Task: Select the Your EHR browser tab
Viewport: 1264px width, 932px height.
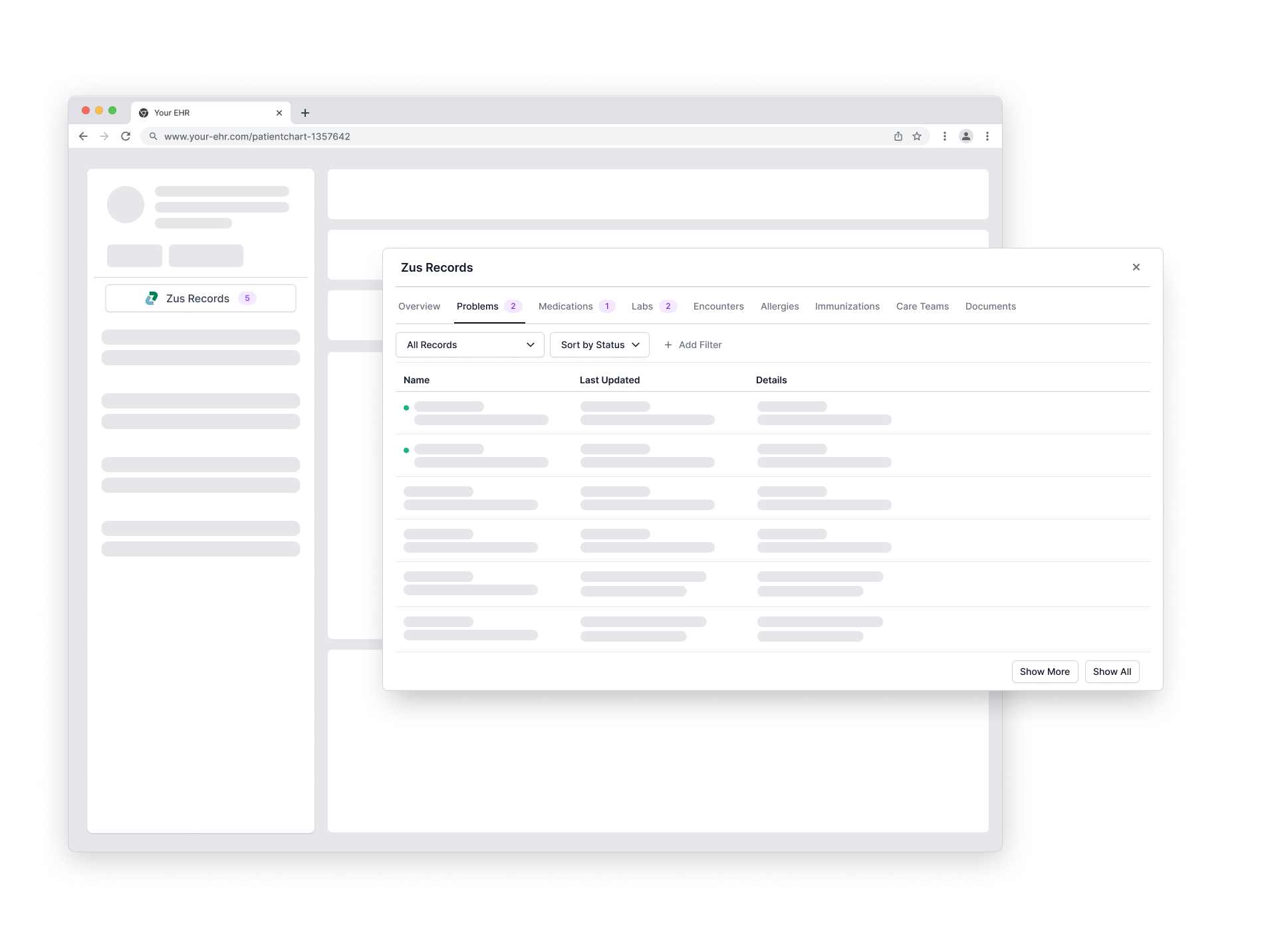Action: click(x=211, y=113)
